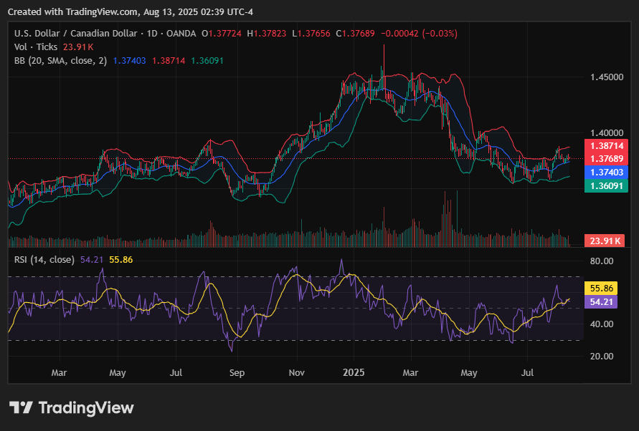Click the TradingView wordmark beside the logo
This screenshot has width=639, height=431.
click(86, 408)
